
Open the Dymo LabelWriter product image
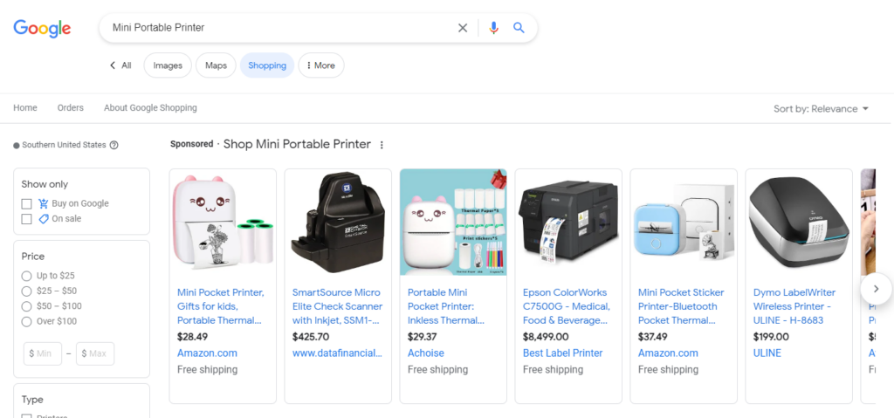[x=799, y=223]
